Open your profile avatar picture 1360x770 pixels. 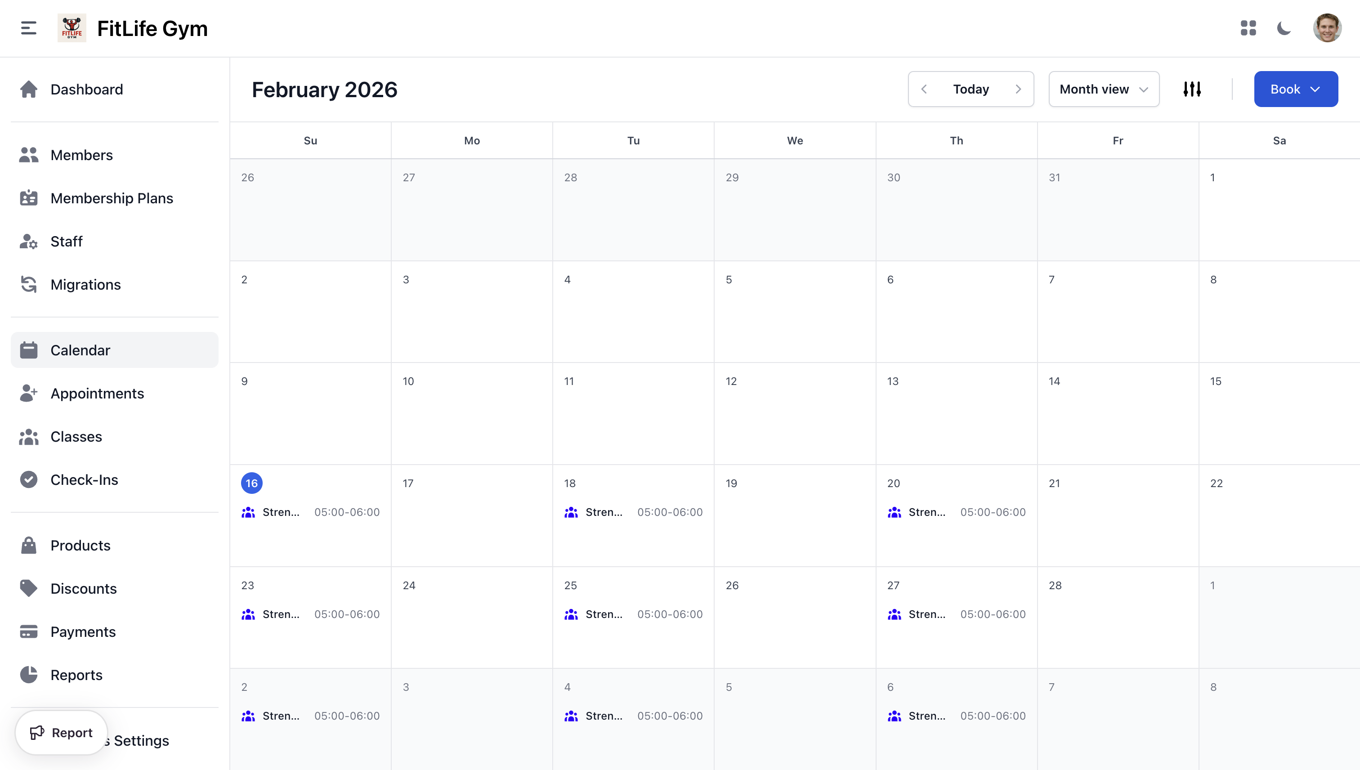pyautogui.click(x=1328, y=28)
